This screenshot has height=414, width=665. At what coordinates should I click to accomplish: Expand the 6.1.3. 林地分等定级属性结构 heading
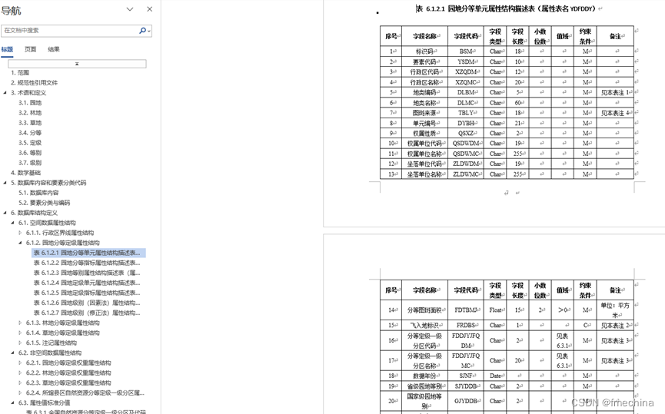point(20,323)
